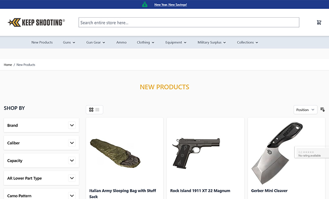Switch to list view icon
Viewport: 329px width, 199px height.
click(97, 110)
